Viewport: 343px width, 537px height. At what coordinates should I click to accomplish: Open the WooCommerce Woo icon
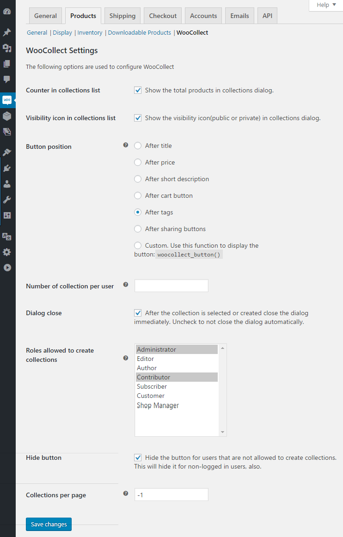(7, 100)
